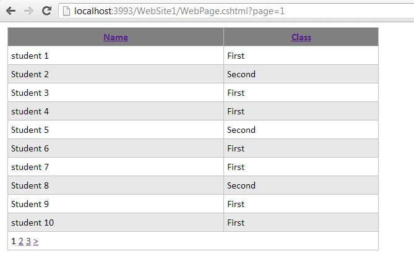Click the Student 5 name cell

coord(30,130)
